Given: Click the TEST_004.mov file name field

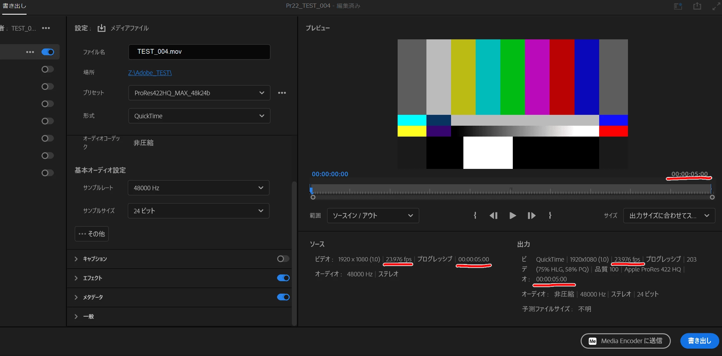Looking at the screenshot, I should [199, 52].
